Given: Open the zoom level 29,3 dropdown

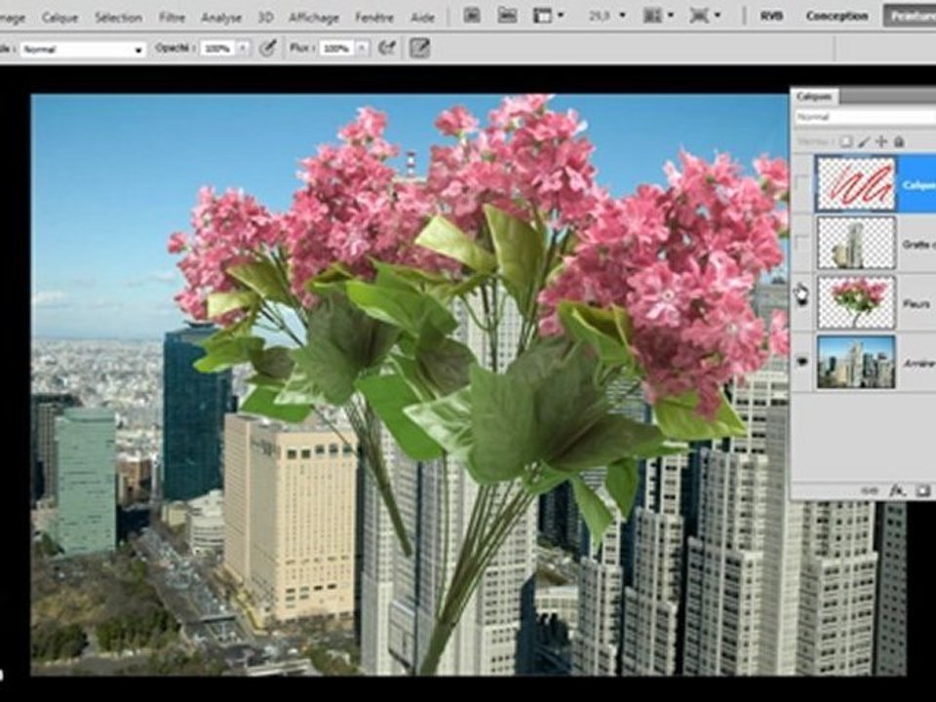Looking at the screenshot, I should point(607,16).
